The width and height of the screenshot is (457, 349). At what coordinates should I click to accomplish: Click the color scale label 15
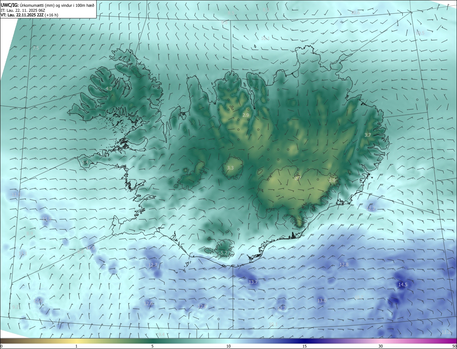pyautogui.click(x=304, y=346)
